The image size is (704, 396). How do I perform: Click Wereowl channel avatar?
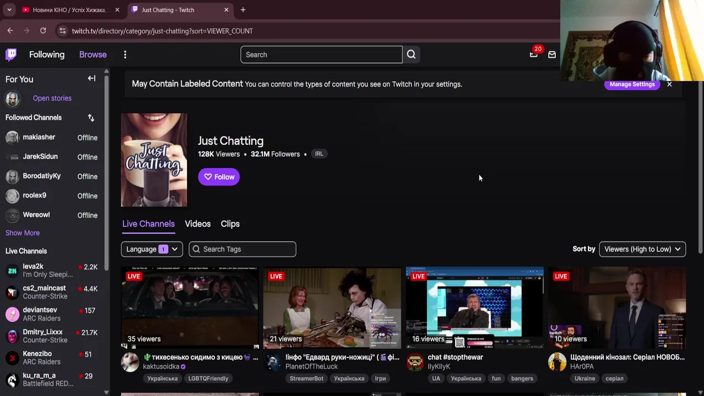point(12,215)
